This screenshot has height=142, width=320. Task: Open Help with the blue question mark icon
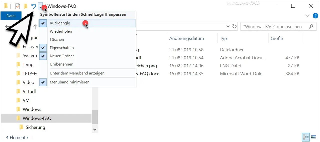(x=315, y=16)
